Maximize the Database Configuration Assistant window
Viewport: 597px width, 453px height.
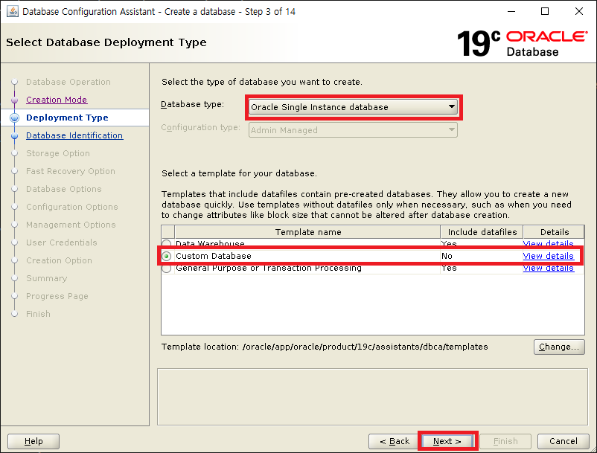545,11
